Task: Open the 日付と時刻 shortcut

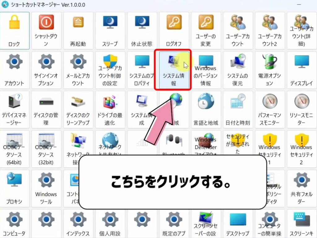Action: pyautogui.click(x=237, y=109)
